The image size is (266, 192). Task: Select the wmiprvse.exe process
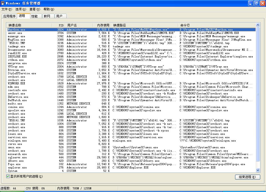click(x=131, y=63)
